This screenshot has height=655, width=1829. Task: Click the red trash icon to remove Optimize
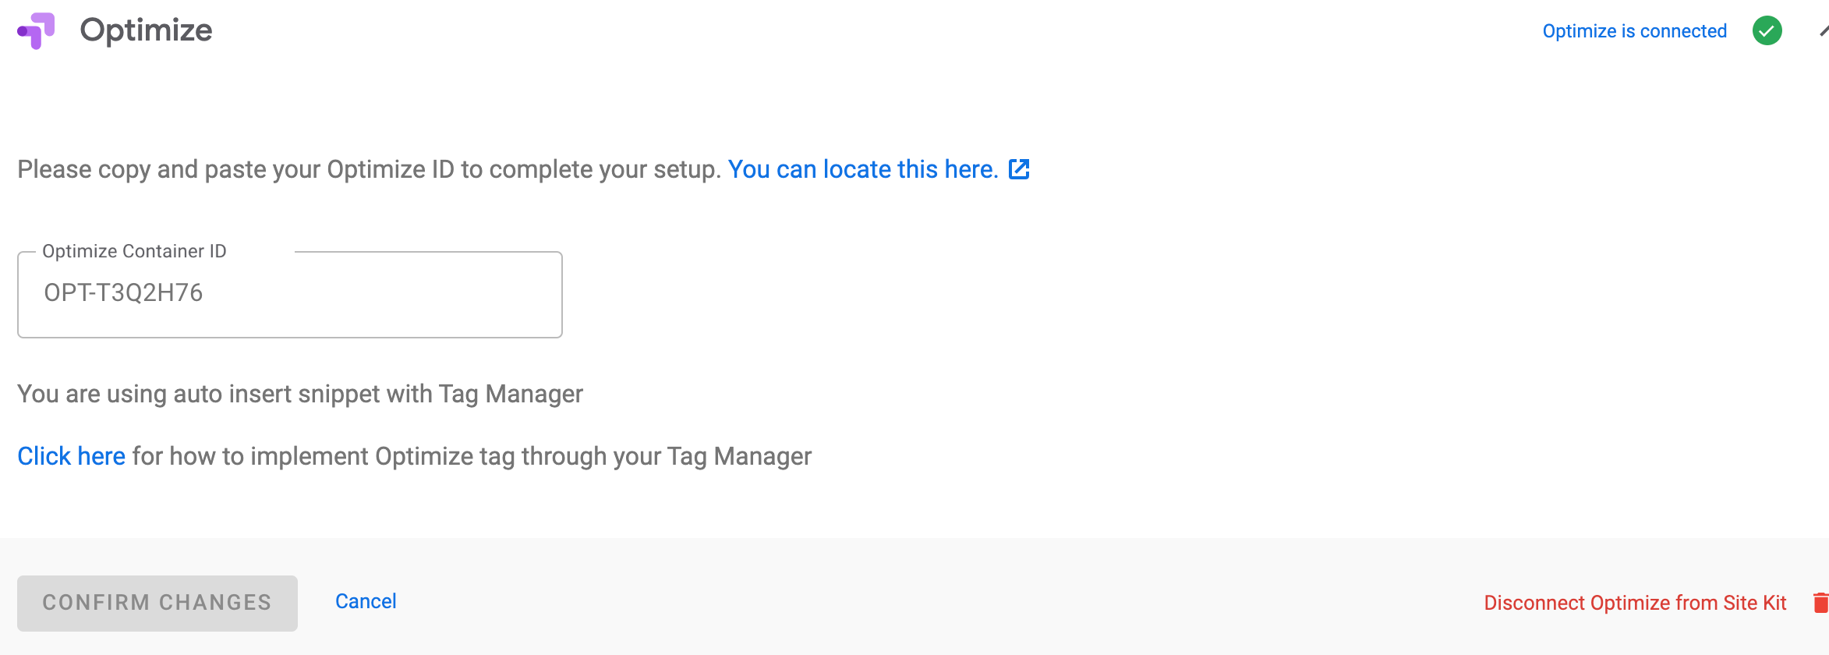1822,602
